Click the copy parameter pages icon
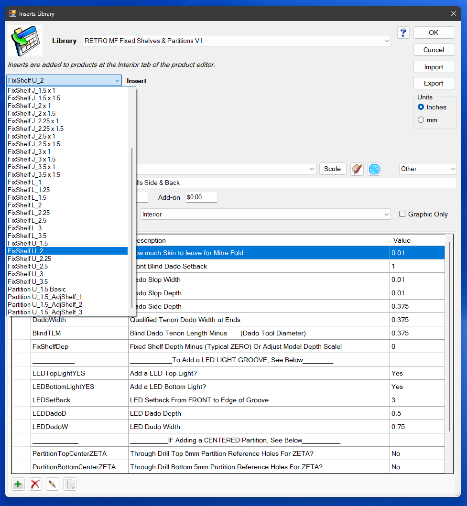 point(70,484)
